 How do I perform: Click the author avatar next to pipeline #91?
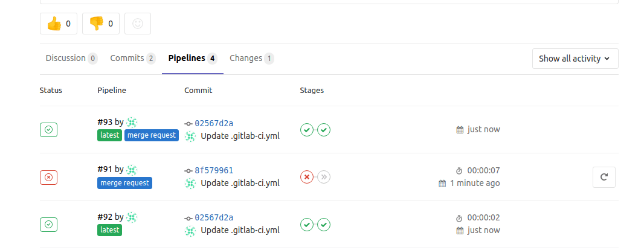(132, 170)
